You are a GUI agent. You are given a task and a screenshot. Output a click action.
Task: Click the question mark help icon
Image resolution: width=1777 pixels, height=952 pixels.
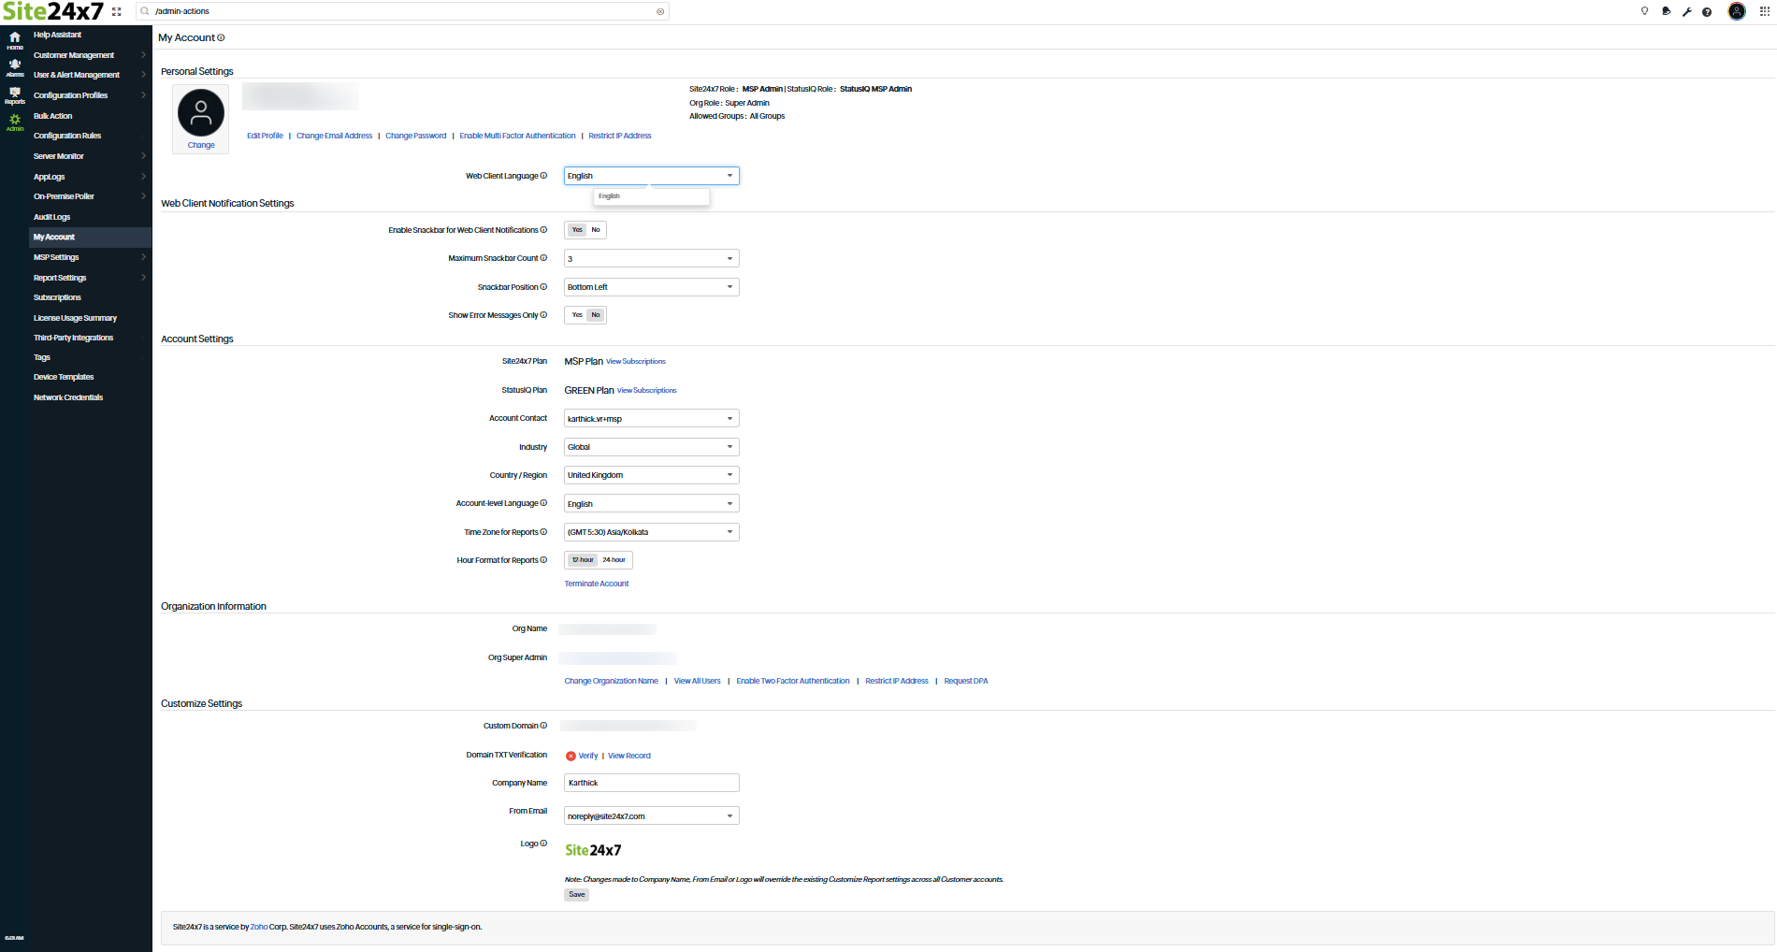click(x=1707, y=12)
